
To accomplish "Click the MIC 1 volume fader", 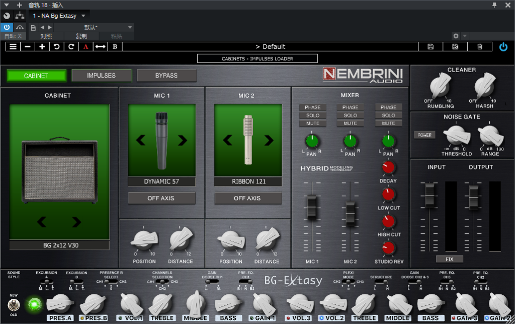I will click(x=312, y=207).
